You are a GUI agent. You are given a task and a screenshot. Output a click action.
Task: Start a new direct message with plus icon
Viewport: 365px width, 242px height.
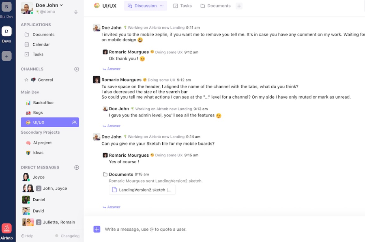pyautogui.click(x=77, y=167)
